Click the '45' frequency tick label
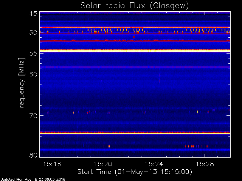This screenshot has height=181, width=242. click(x=33, y=14)
